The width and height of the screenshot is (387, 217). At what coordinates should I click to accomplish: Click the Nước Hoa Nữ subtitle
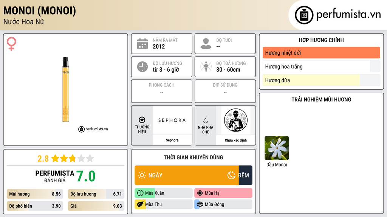(x=24, y=21)
